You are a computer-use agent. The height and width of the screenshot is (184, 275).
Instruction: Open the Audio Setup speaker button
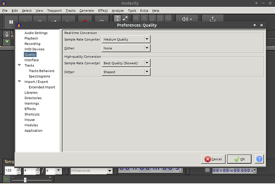(x=187, y=19)
